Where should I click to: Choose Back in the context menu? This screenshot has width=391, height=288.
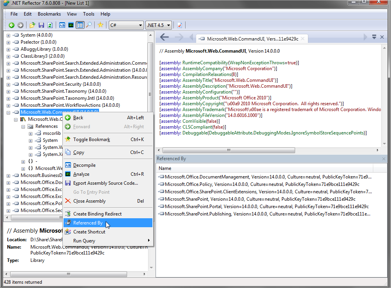108,118
